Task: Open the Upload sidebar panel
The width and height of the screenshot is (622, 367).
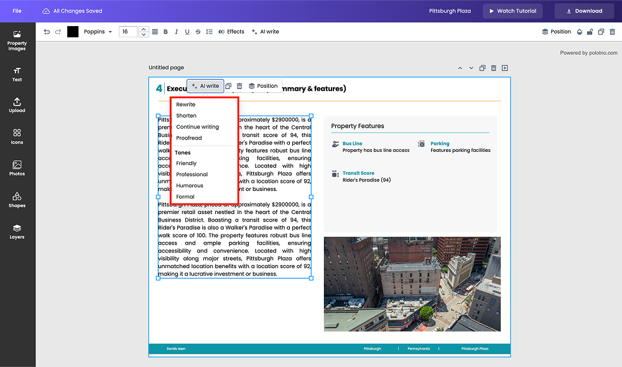Action: click(x=17, y=105)
